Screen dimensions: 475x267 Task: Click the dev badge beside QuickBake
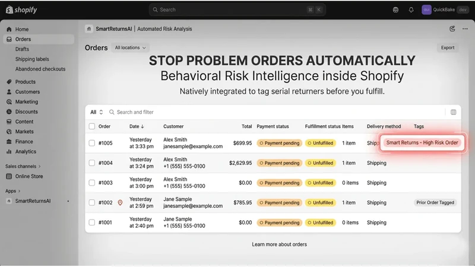click(x=463, y=9)
